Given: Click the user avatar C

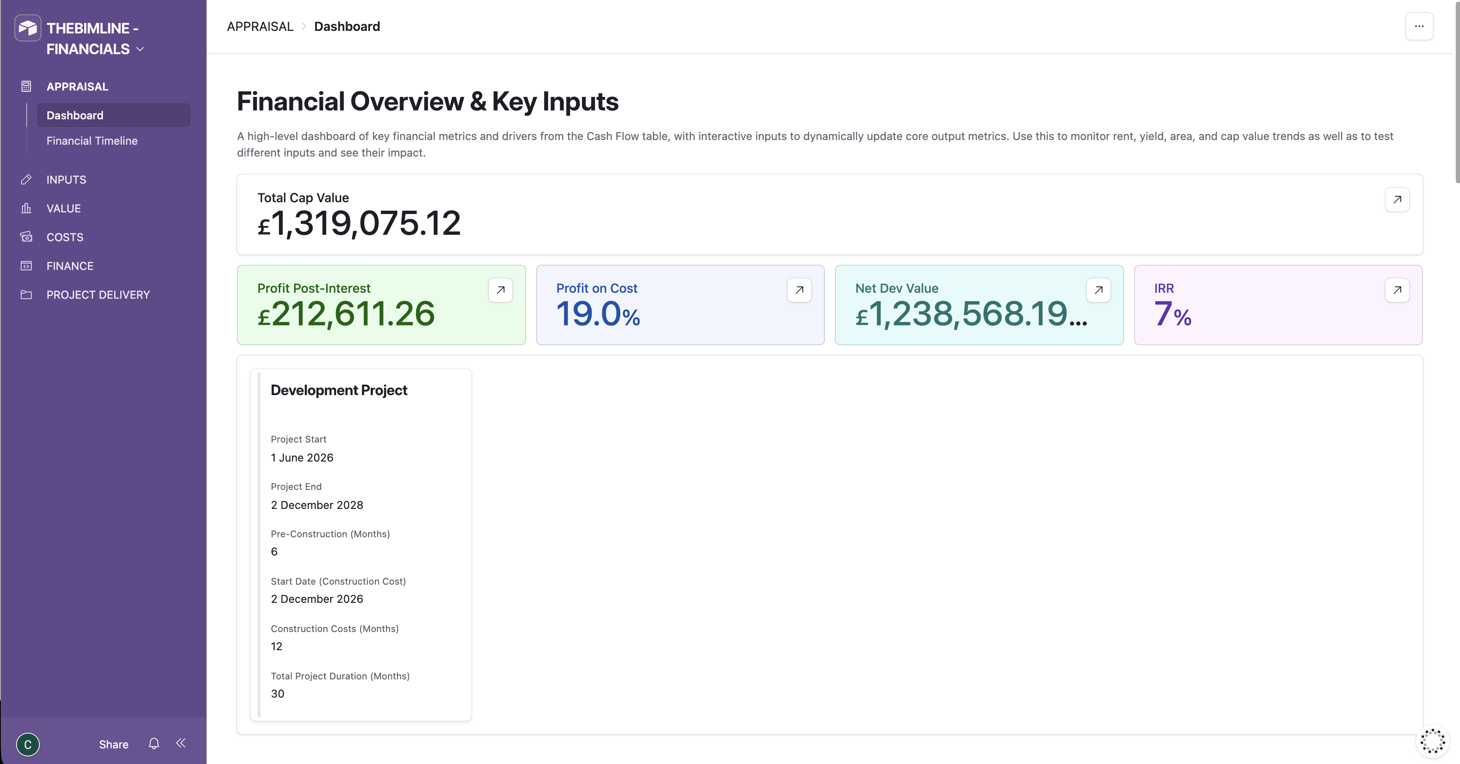Looking at the screenshot, I should pos(28,744).
